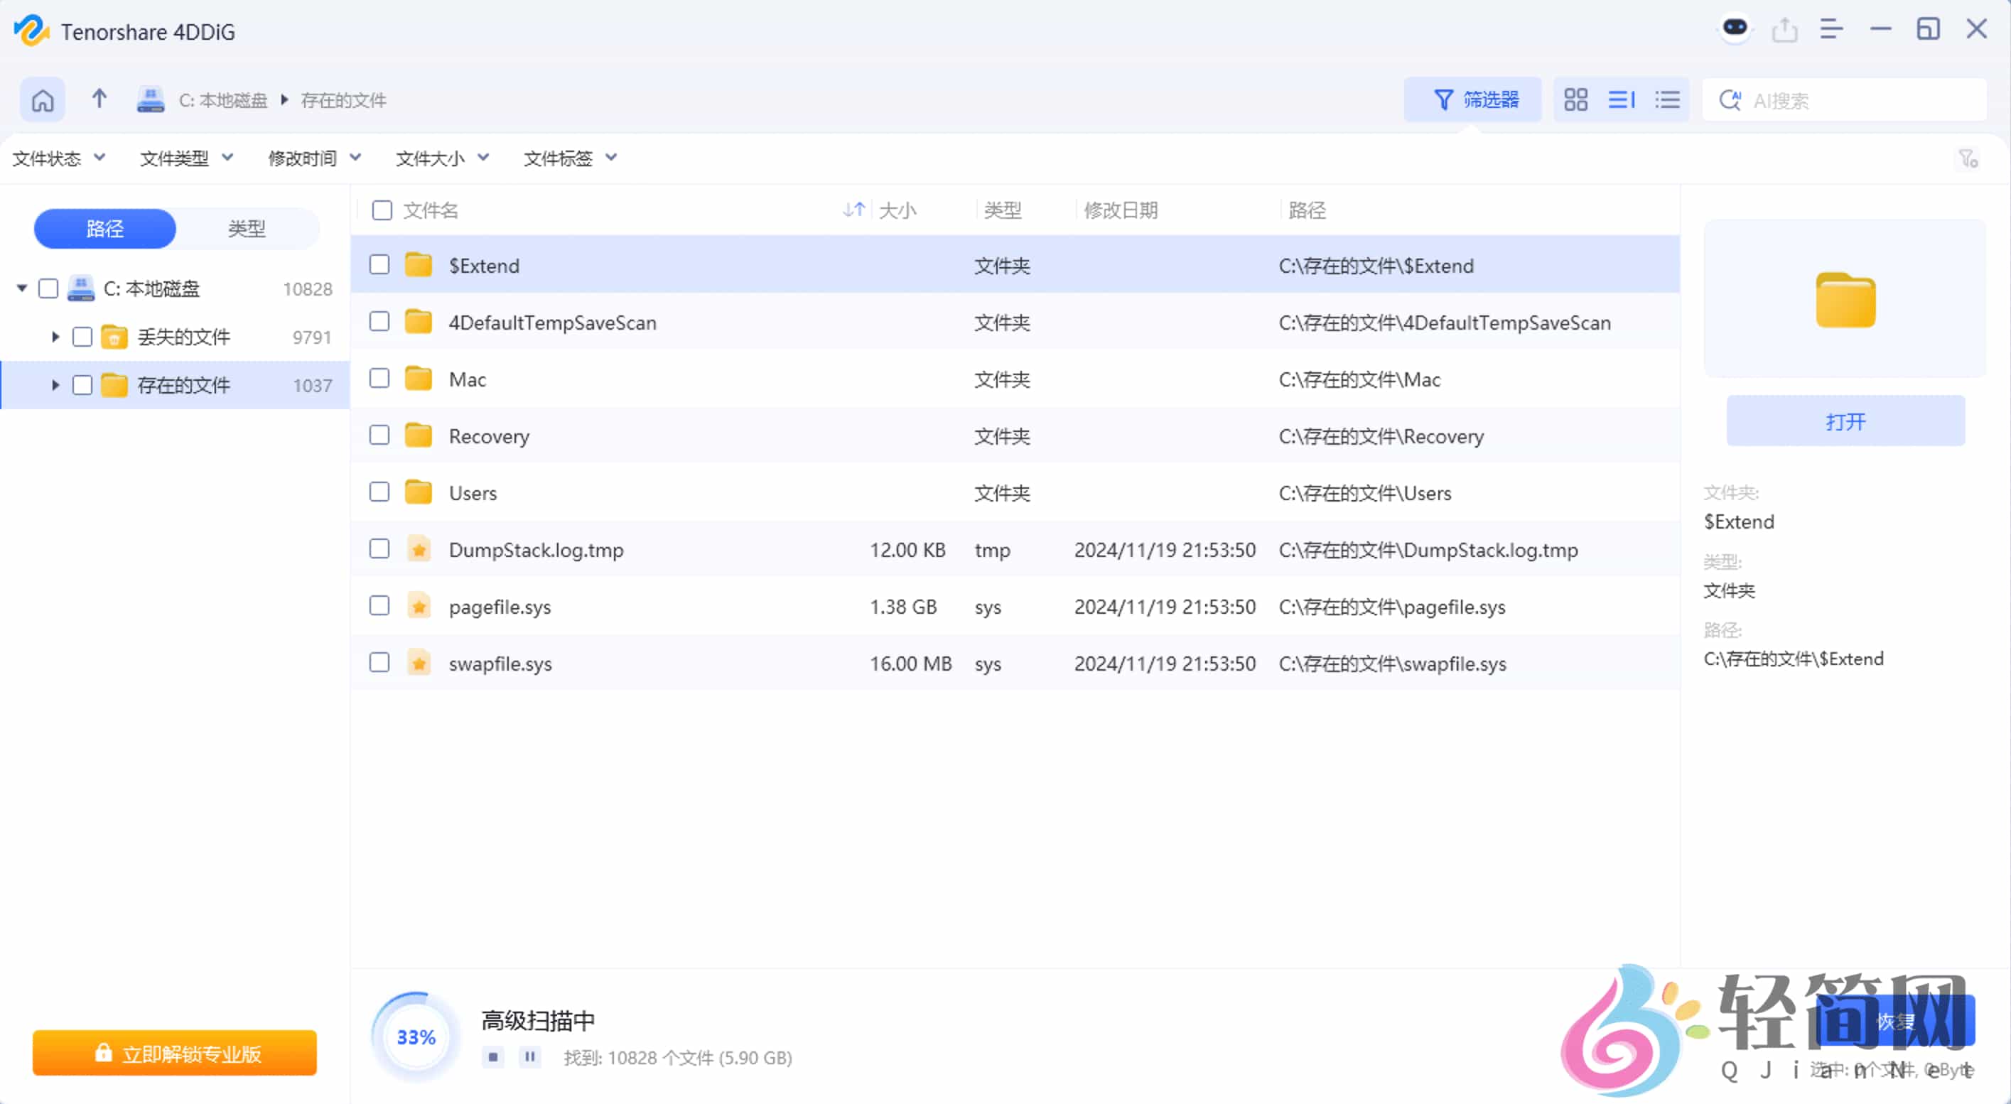Open the 文件类型 filter dropdown
The height and width of the screenshot is (1104, 2011).
click(185, 158)
